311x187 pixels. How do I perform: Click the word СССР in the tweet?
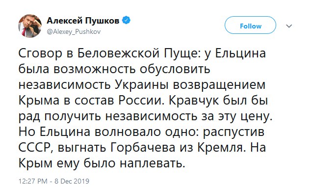coord(36,148)
